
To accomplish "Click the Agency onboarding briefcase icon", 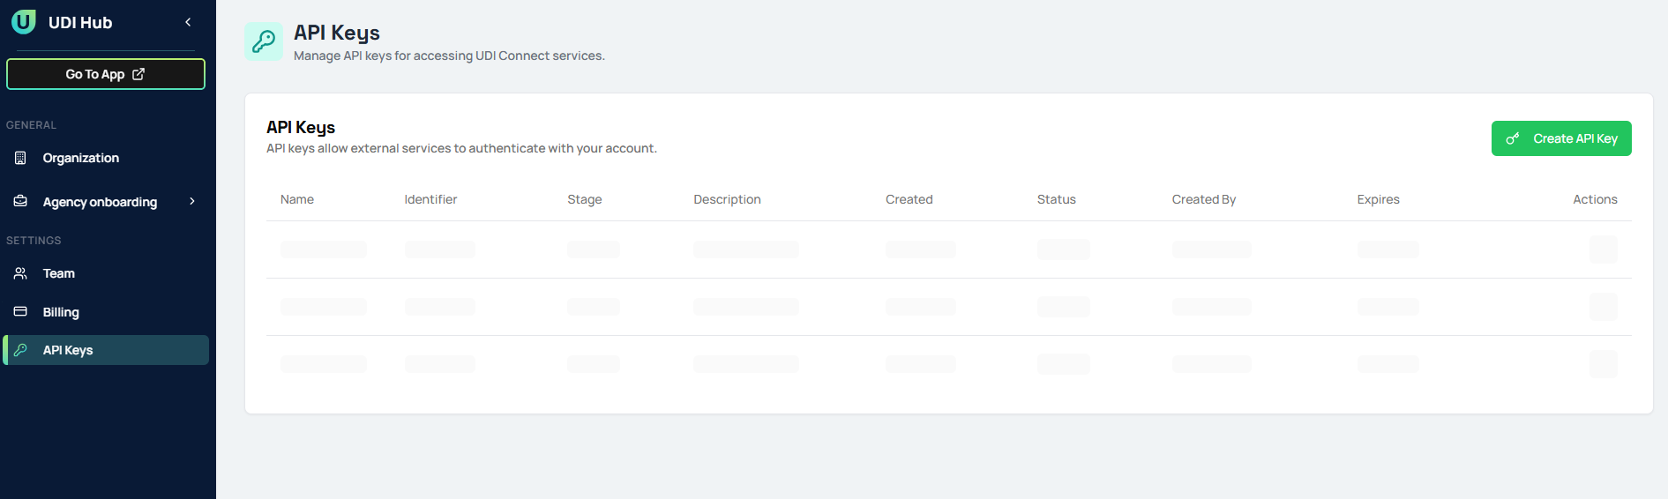I will pos(20,201).
